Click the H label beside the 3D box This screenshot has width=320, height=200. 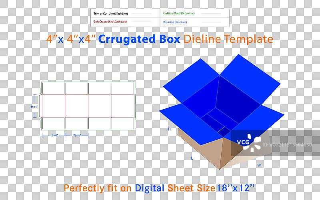(169, 129)
